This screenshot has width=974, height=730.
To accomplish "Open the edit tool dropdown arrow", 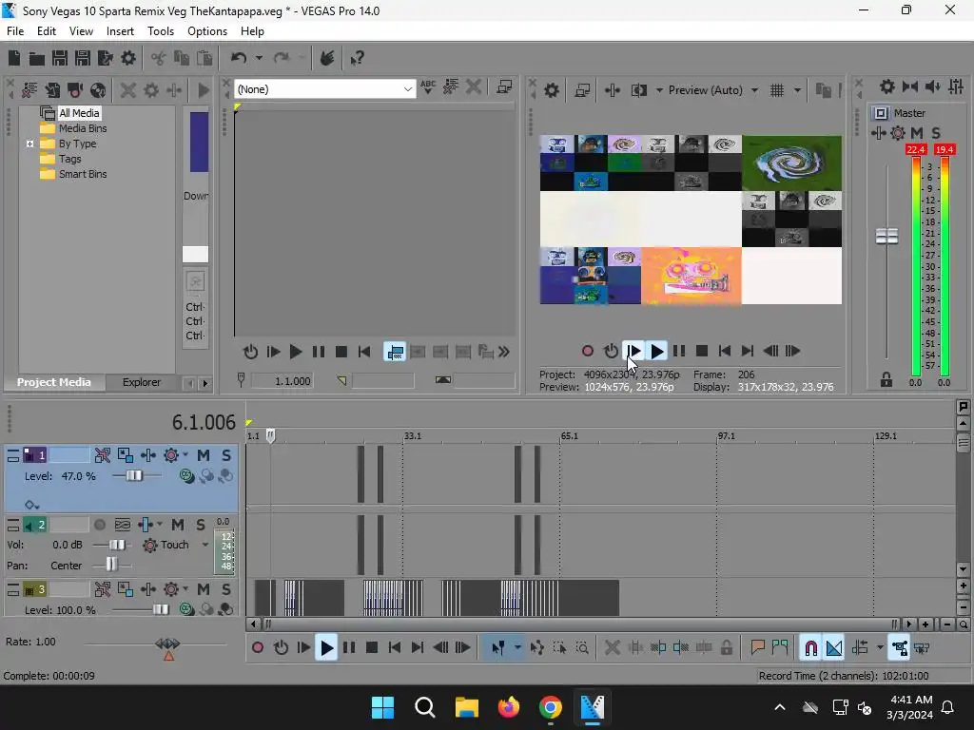I will coord(517,648).
